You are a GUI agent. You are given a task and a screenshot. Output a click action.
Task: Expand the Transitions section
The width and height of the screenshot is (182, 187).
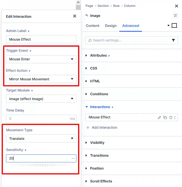[x=132, y=156]
